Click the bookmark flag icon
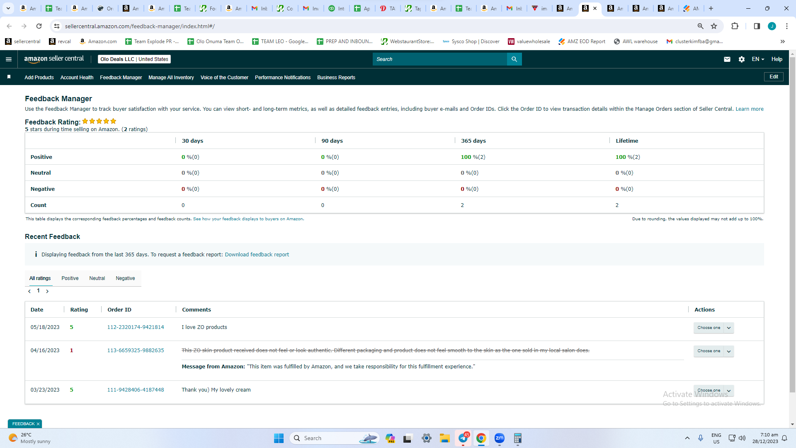 point(9,77)
